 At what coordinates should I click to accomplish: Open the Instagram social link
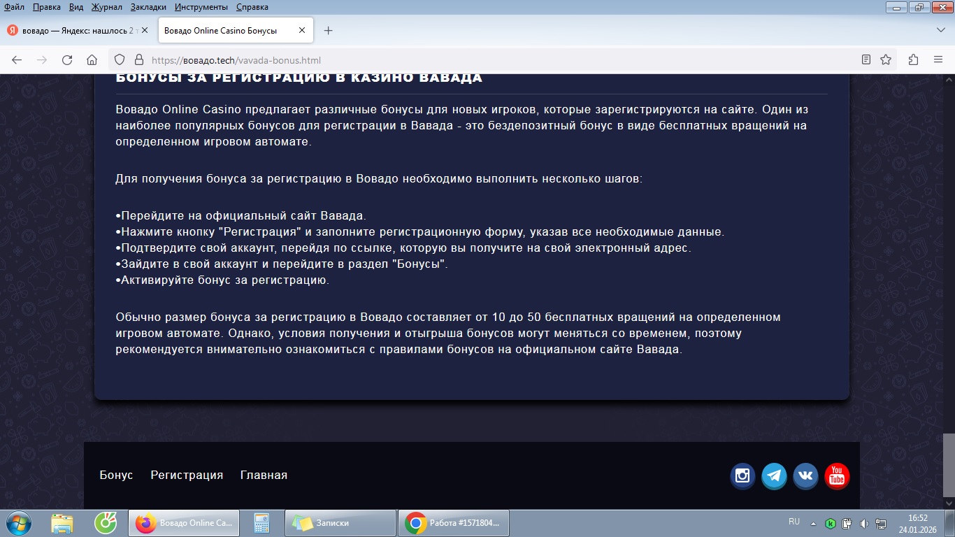pyautogui.click(x=742, y=476)
